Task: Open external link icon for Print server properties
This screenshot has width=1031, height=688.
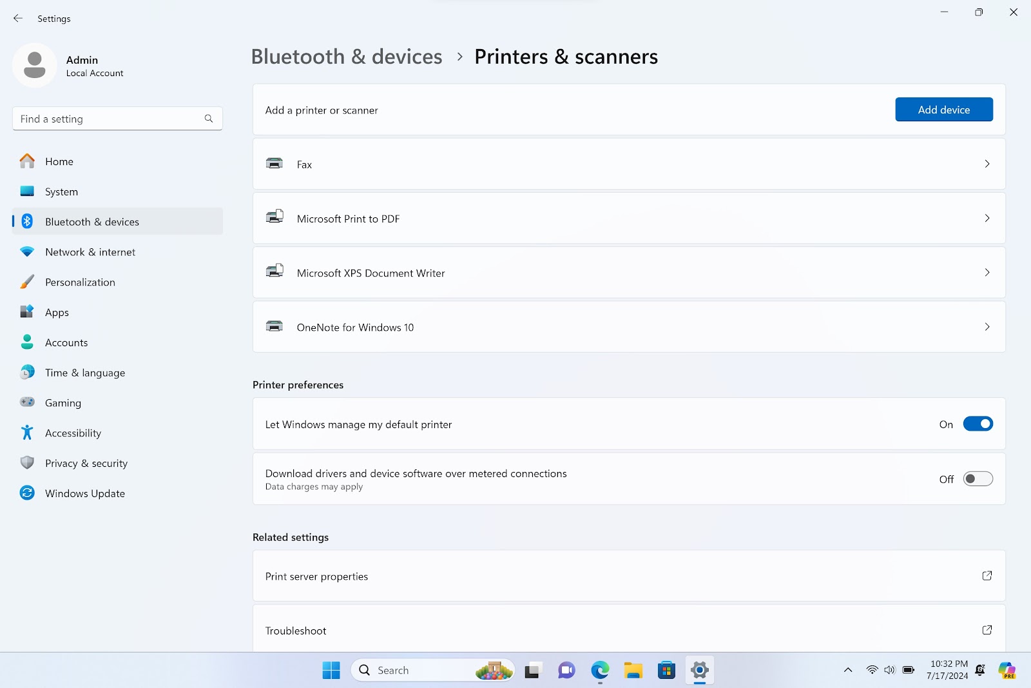Action: 987,576
